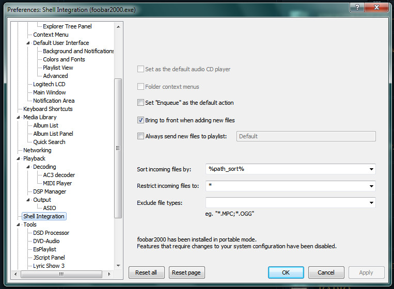Confirm preferences with OK

tap(286, 272)
